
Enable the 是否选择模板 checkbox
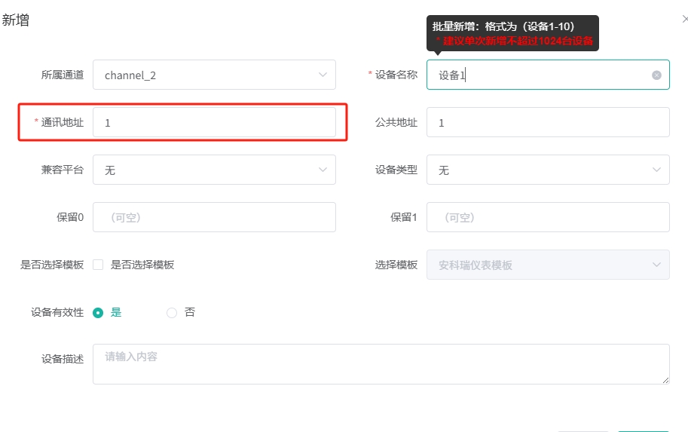[98, 265]
